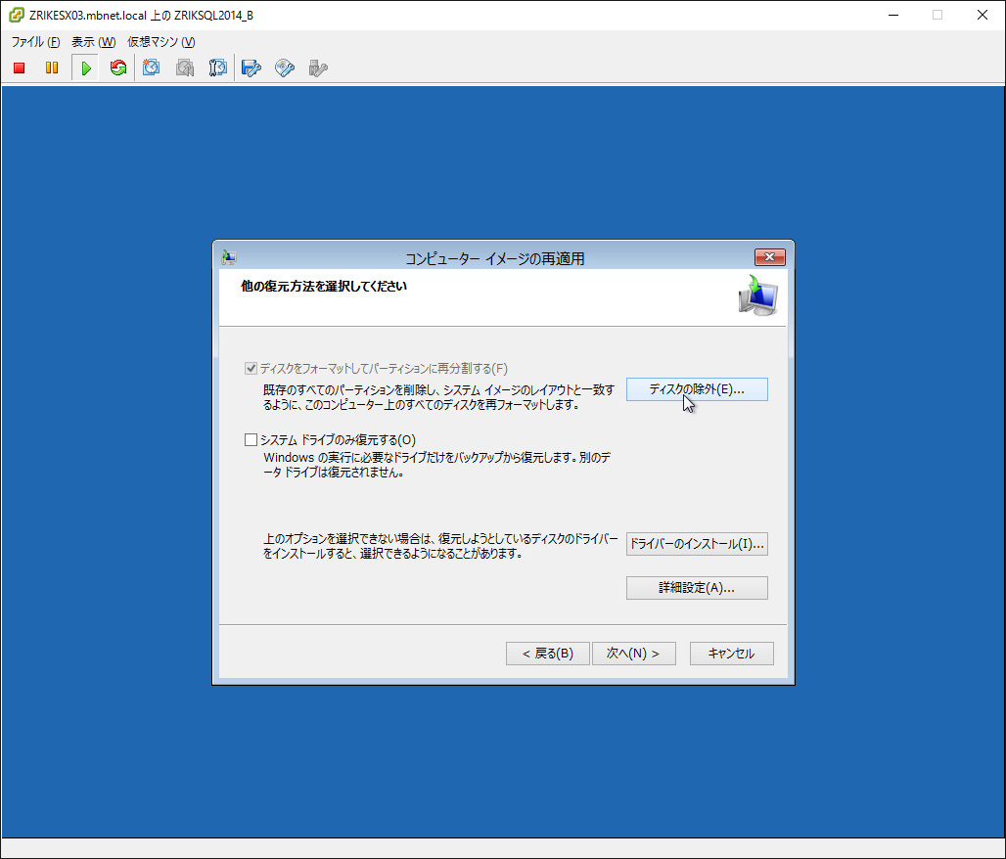The height and width of the screenshot is (859, 1006).
Task: Click the floppy disk connection icon
Action: [x=251, y=68]
